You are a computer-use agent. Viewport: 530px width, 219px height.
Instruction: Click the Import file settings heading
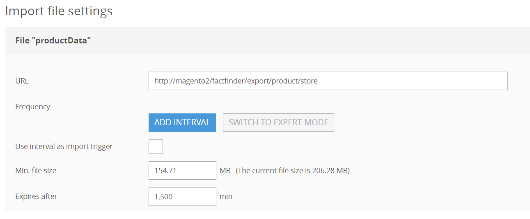tap(59, 11)
